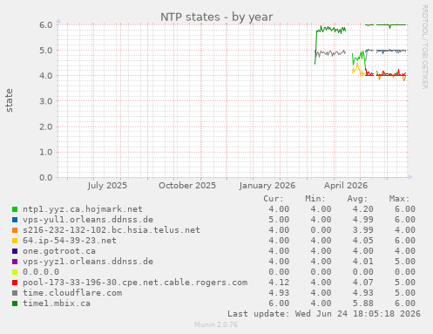The image size is (433, 334).
Task: Click the 5.0 y-axis tick label
Action: point(46,51)
